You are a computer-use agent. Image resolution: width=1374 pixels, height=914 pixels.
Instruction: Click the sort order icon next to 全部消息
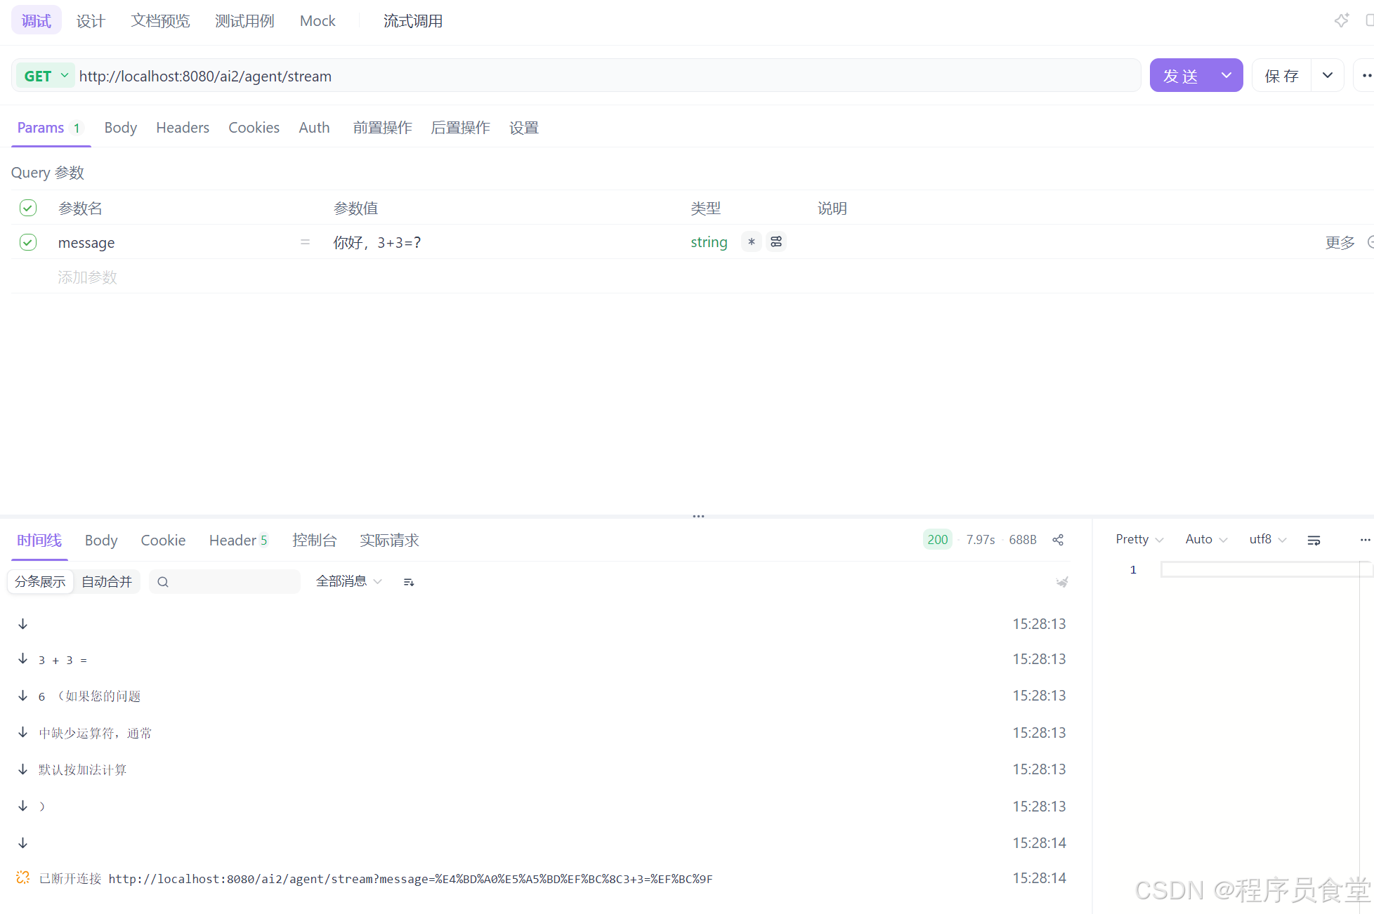pos(409,582)
